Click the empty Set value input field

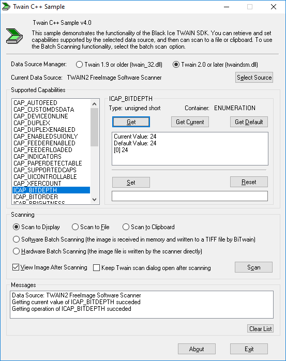pos(190,196)
